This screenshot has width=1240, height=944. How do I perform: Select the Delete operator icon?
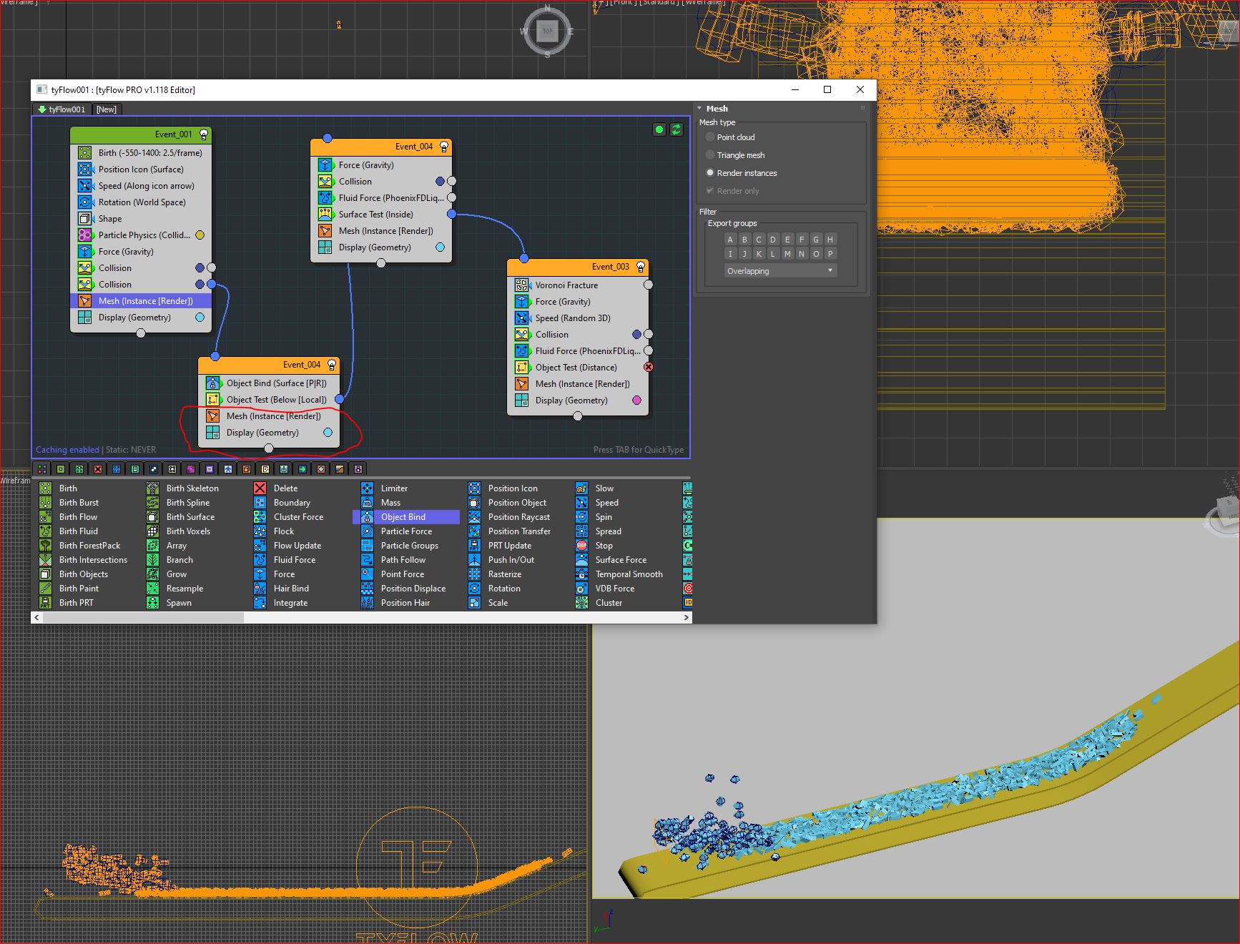coord(260,488)
